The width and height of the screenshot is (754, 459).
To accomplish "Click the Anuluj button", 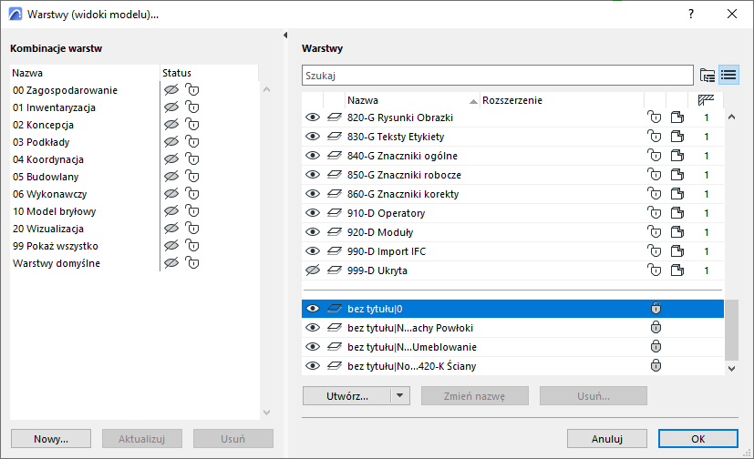I will coord(607,439).
